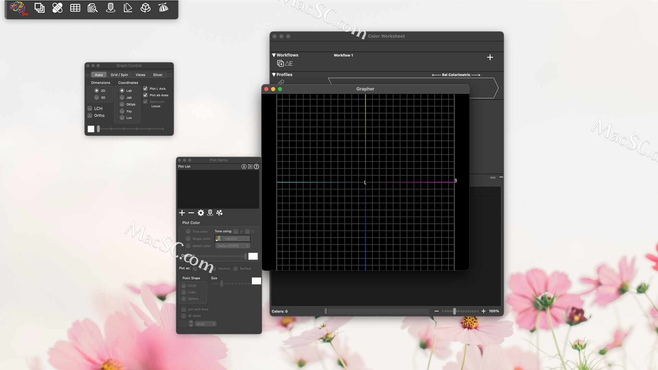Open the Plot Items help question mark
The height and width of the screenshot is (370, 658).
(x=256, y=166)
